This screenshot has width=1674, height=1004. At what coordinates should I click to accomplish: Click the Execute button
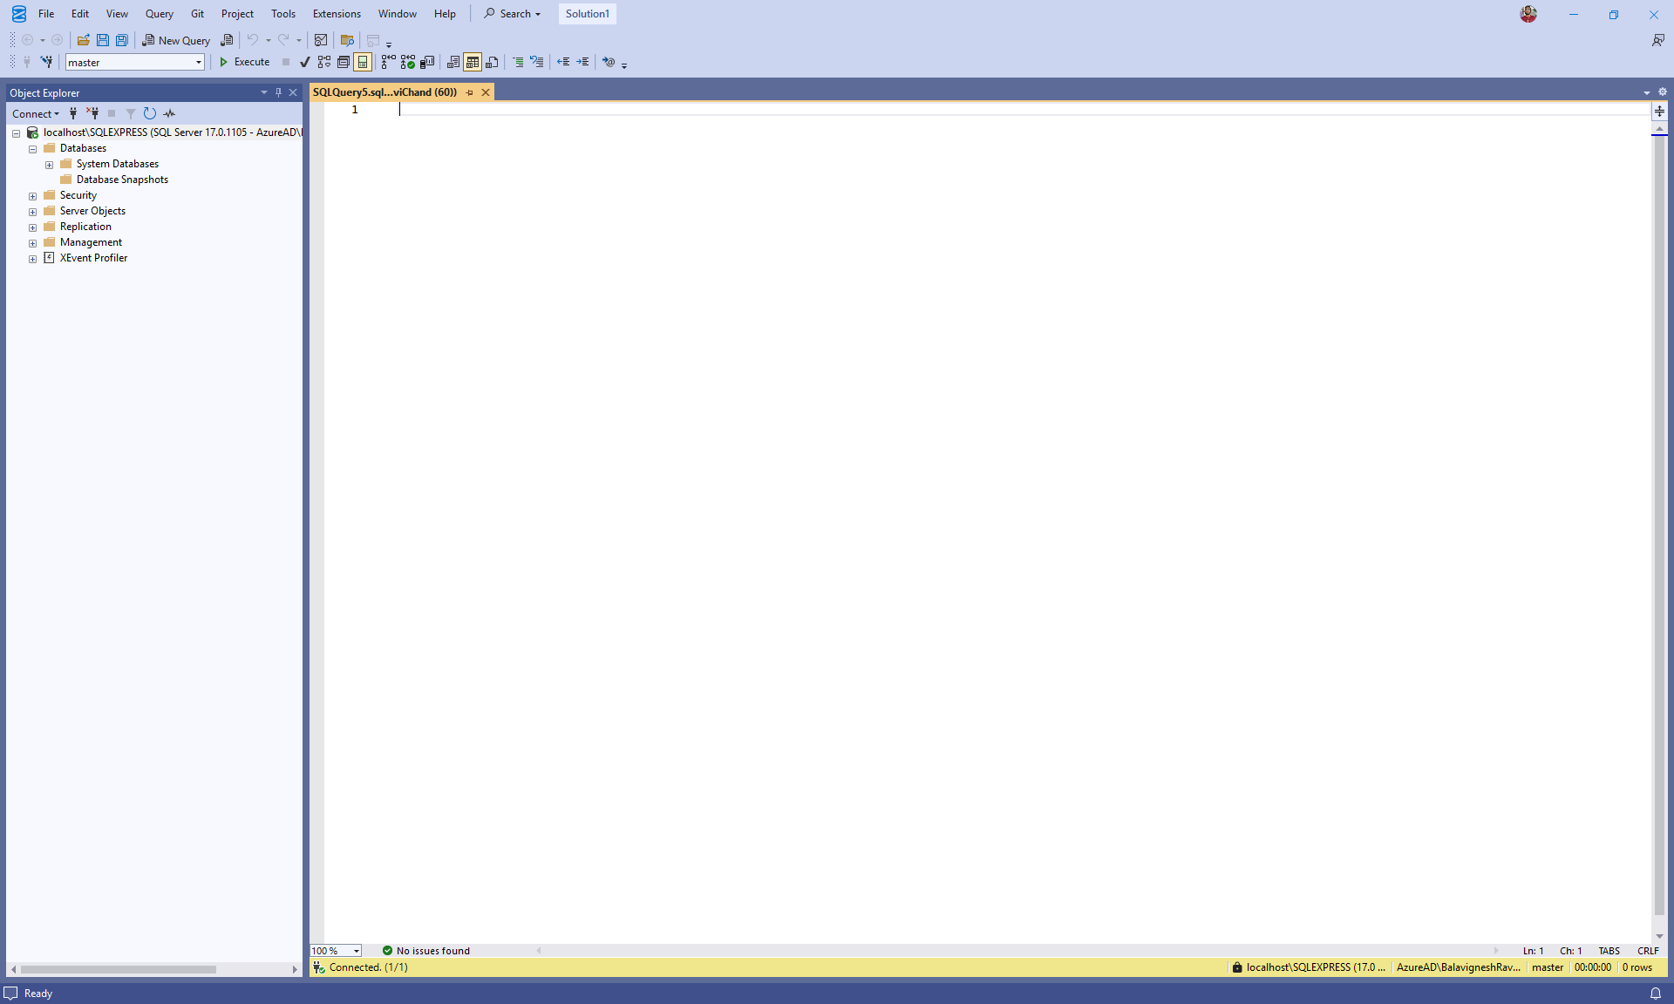[244, 62]
